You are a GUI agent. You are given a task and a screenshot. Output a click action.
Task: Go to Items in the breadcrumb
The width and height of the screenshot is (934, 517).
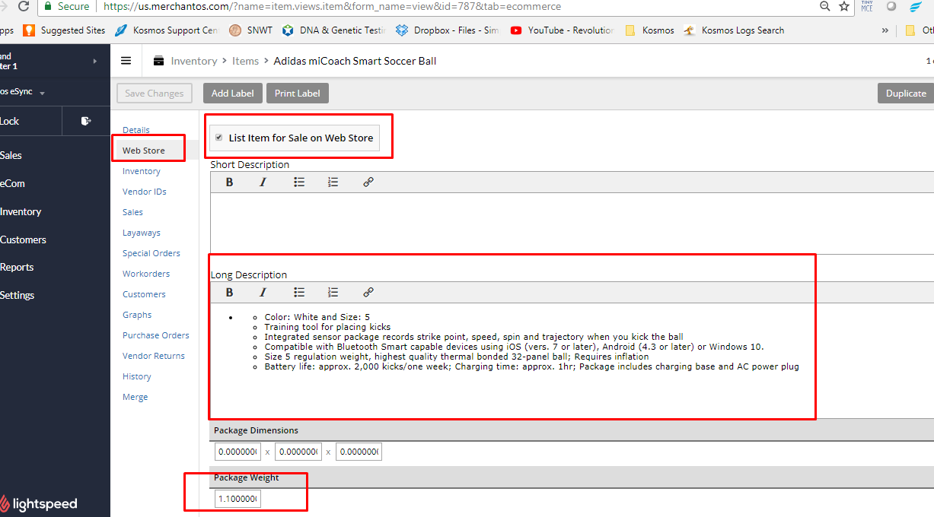pyautogui.click(x=246, y=61)
